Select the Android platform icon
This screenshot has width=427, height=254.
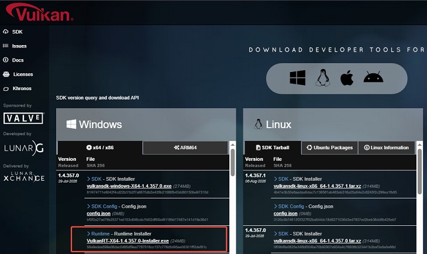pyautogui.click(x=373, y=77)
